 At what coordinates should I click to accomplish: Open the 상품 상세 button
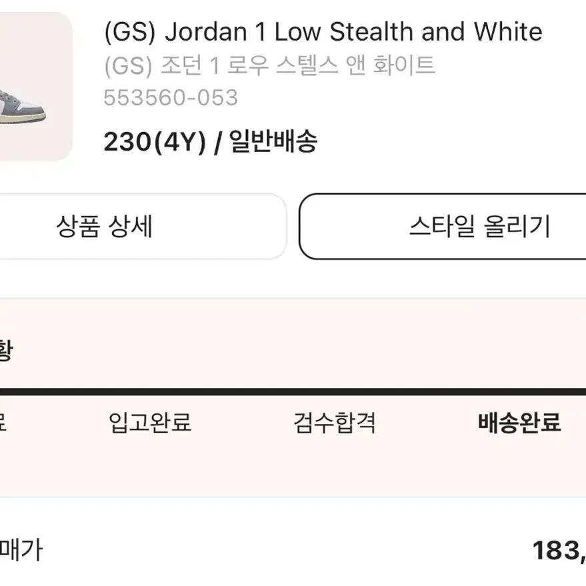tap(142, 227)
